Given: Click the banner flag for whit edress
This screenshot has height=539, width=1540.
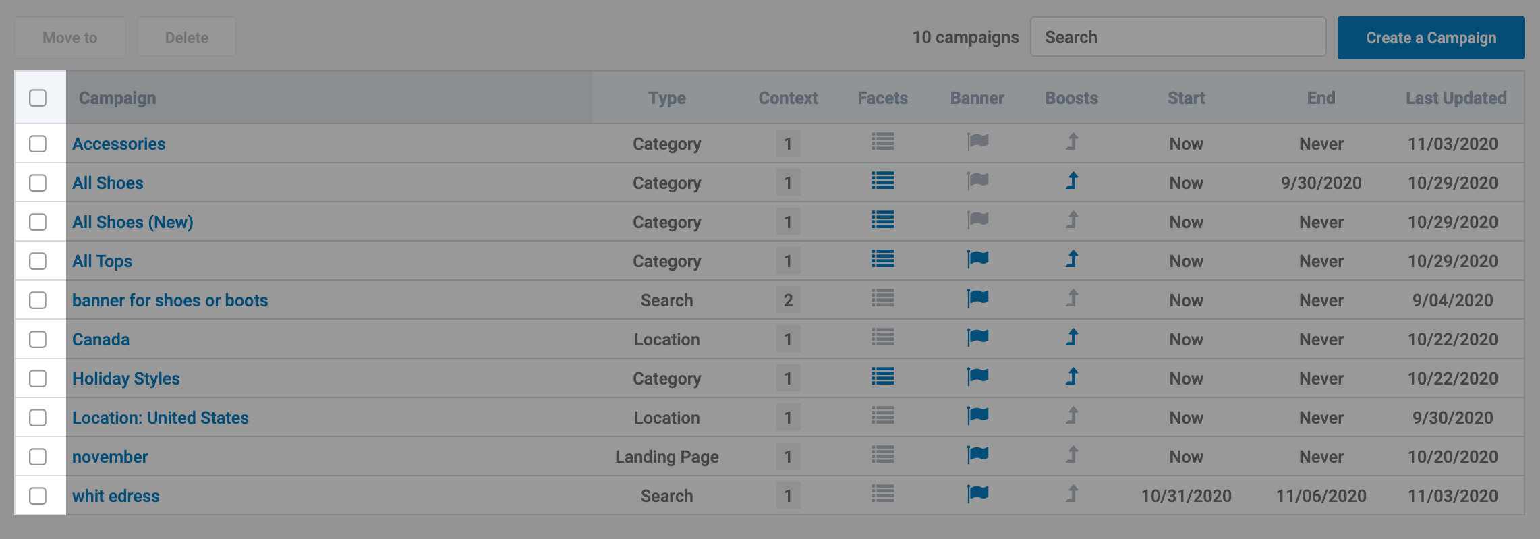Looking at the screenshot, I should [x=977, y=494].
